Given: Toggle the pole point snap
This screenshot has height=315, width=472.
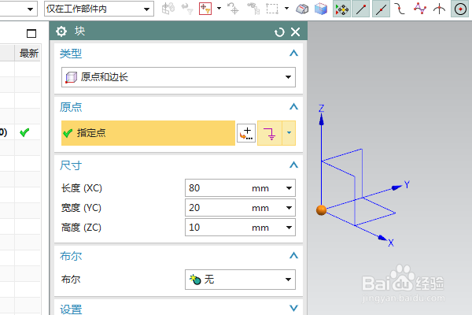Looking at the screenshot, I should (x=420, y=9).
